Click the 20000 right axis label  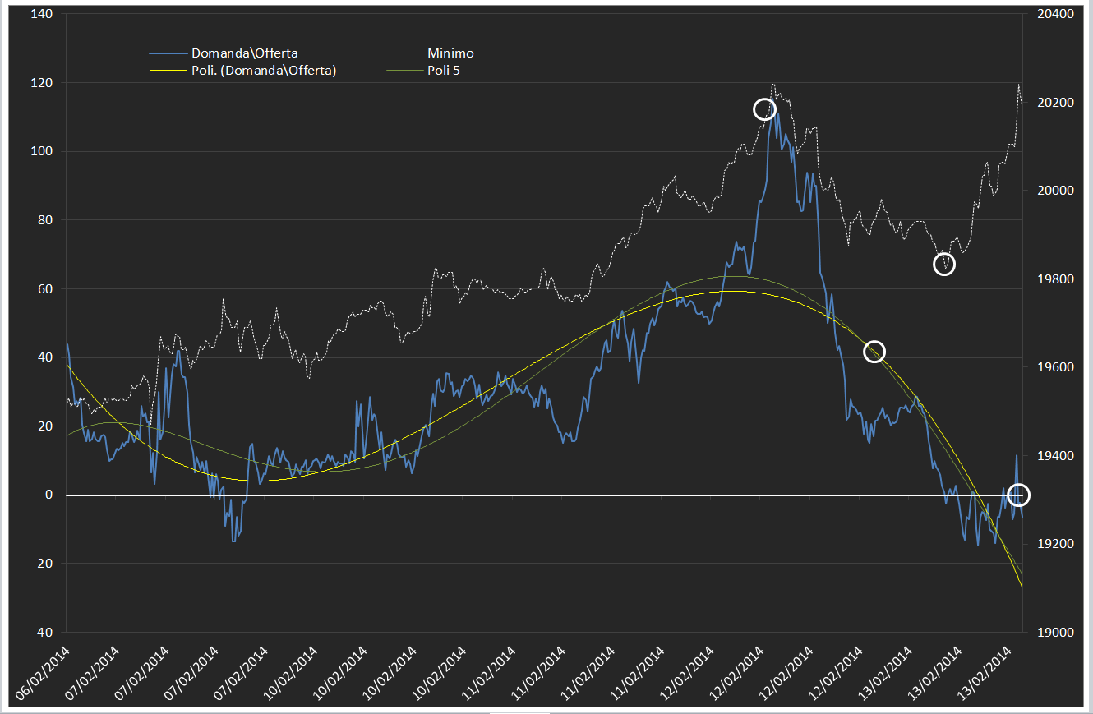pyautogui.click(x=1055, y=191)
